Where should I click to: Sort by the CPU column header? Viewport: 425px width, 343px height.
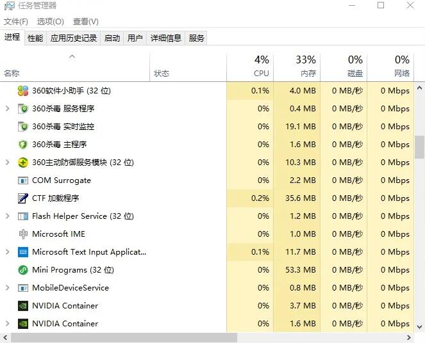(x=250, y=67)
